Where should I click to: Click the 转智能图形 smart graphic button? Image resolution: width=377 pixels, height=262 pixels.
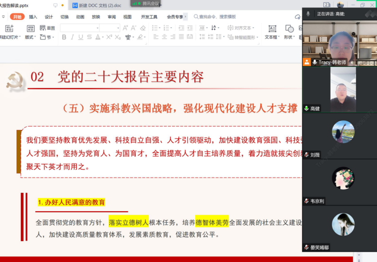[244, 37]
